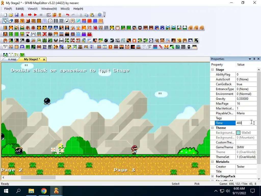
Task: Open a map with the folder icon
Action: click(x=11, y=15)
